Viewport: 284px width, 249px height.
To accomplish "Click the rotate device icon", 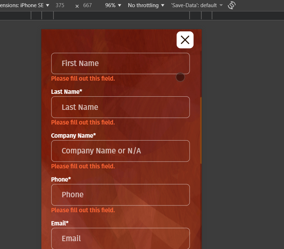I will pyautogui.click(x=232, y=5).
